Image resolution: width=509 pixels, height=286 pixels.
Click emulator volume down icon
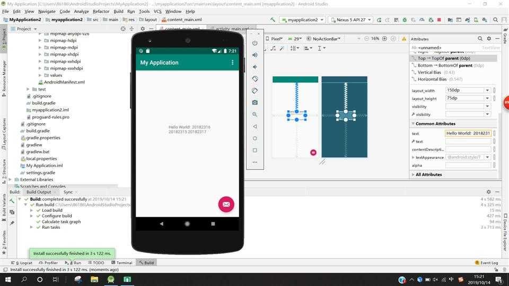click(x=255, y=67)
